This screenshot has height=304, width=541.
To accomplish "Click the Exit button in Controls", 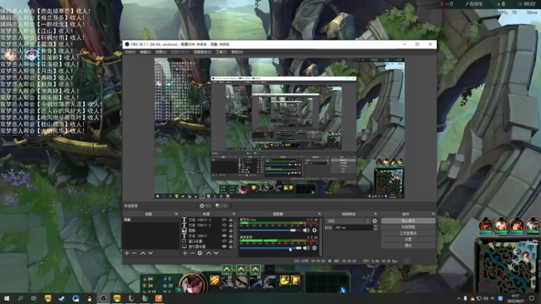I will [408, 245].
